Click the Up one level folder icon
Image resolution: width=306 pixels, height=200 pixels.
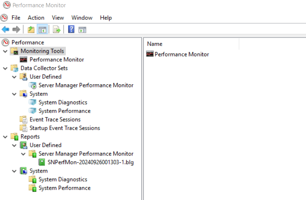click(31, 30)
